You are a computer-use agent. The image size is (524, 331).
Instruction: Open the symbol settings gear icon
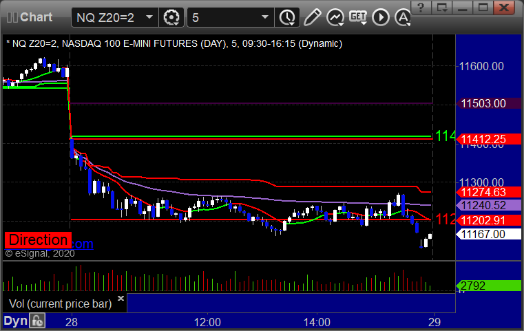point(171,17)
